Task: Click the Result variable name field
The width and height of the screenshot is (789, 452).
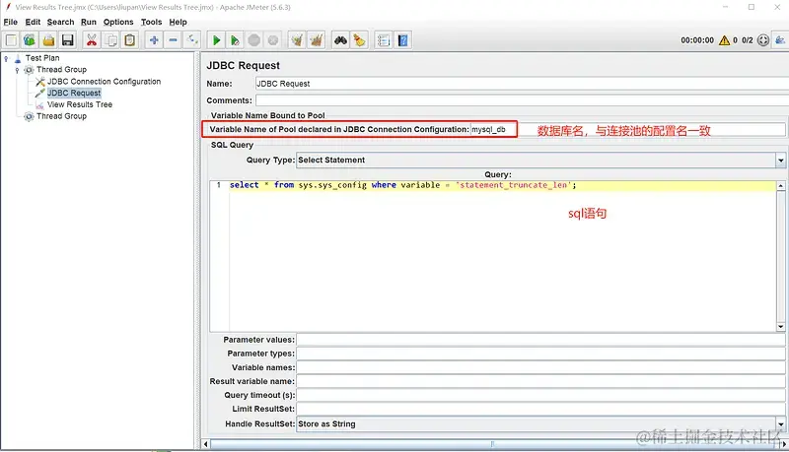Action: point(540,381)
